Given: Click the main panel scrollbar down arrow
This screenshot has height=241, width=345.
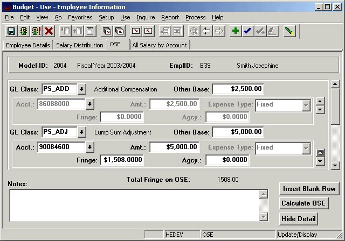Looking at the screenshot, I should point(335,166).
